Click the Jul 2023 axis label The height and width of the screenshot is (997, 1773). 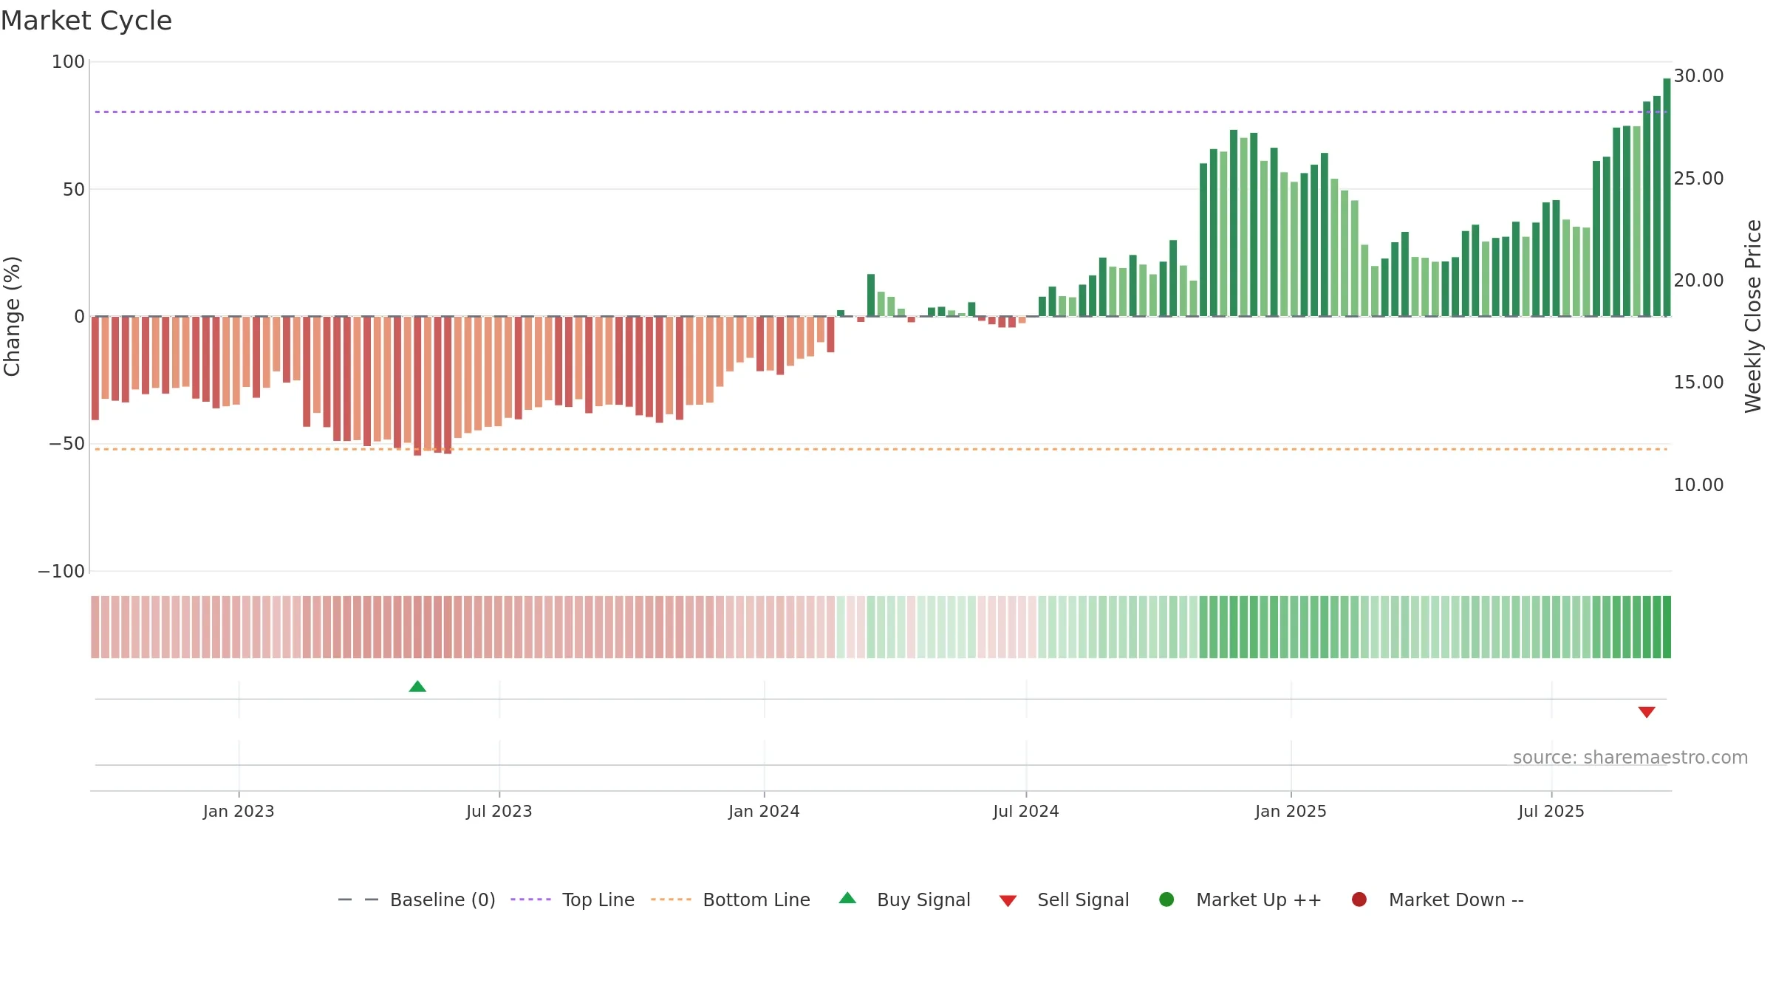499,812
